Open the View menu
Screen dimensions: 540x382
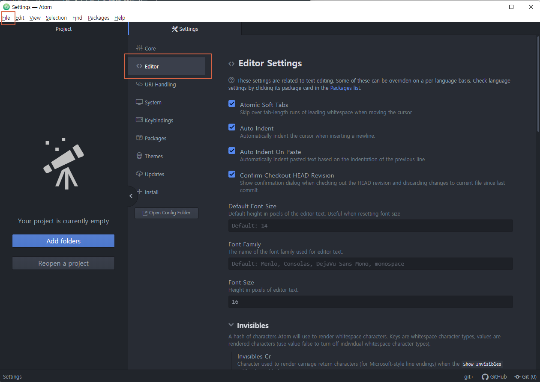[35, 18]
